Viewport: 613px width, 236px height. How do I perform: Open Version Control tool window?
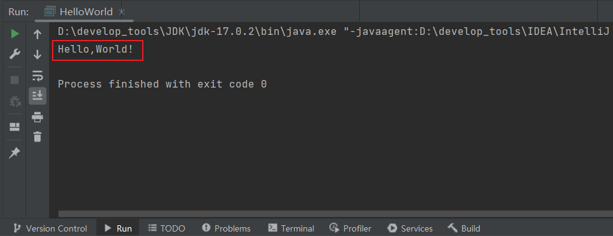click(50, 228)
